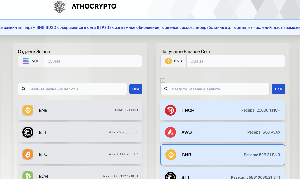
Task: Click the 'Резерв: 526.31 BNB' text
Action: (262, 155)
